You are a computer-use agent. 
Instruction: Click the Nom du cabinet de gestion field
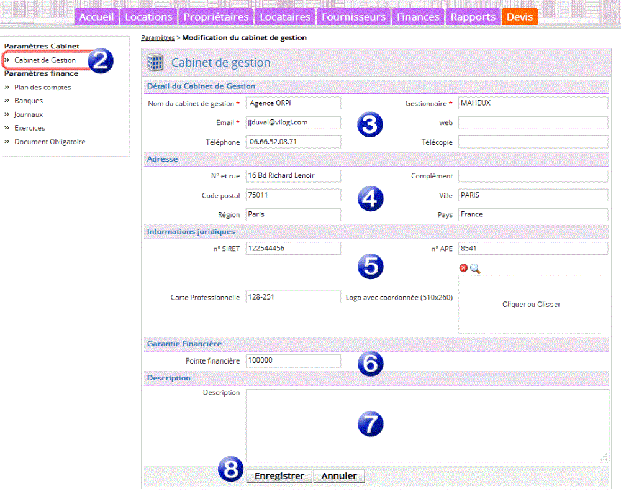[x=293, y=103]
